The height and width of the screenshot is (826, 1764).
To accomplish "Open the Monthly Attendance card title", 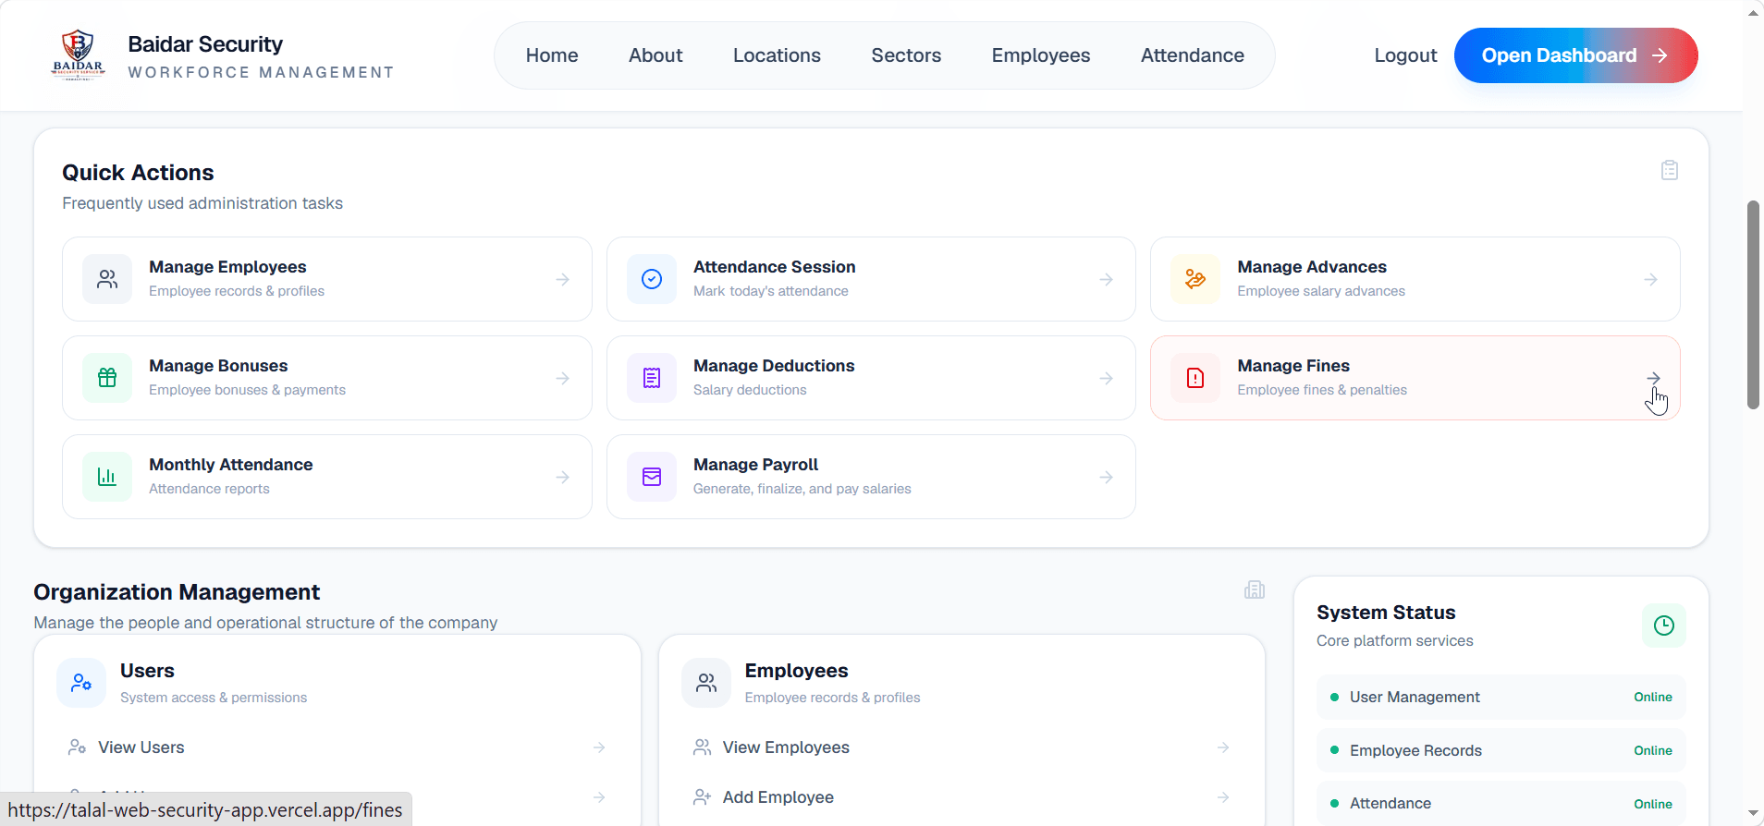I will click(231, 465).
